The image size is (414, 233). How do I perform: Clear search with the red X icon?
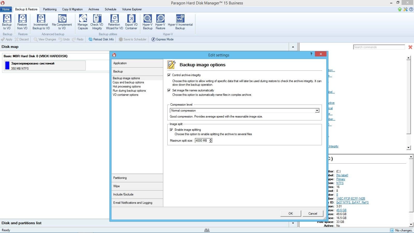click(x=410, y=47)
